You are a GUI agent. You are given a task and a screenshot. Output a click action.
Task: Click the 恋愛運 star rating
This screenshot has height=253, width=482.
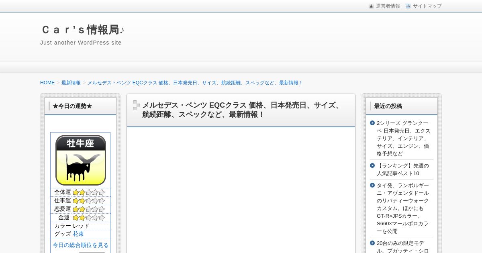pyautogui.click(x=88, y=209)
